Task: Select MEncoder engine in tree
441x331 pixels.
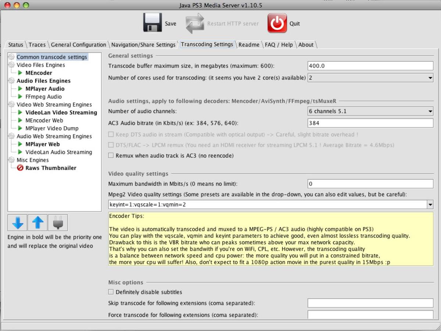Action: [39, 73]
